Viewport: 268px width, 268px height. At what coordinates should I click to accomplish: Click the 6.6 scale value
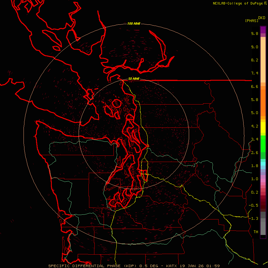click(255, 86)
